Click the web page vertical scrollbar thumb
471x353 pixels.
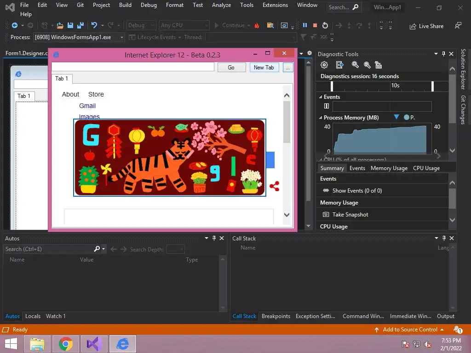coord(287,122)
